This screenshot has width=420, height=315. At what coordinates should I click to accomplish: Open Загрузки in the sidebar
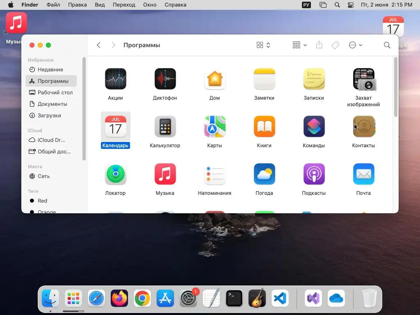51,115
